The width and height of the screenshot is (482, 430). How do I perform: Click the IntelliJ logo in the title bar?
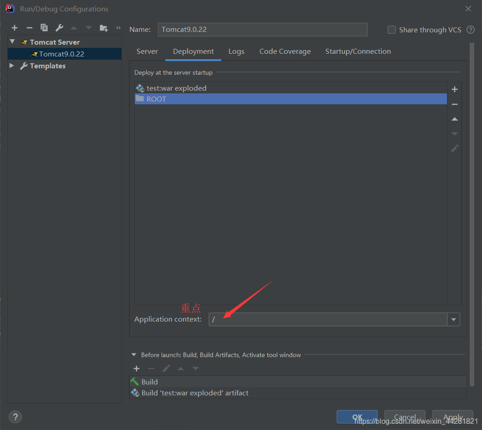click(x=10, y=9)
